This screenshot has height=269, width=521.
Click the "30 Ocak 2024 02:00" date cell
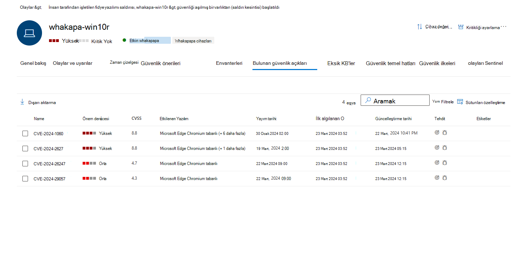tap(272, 133)
